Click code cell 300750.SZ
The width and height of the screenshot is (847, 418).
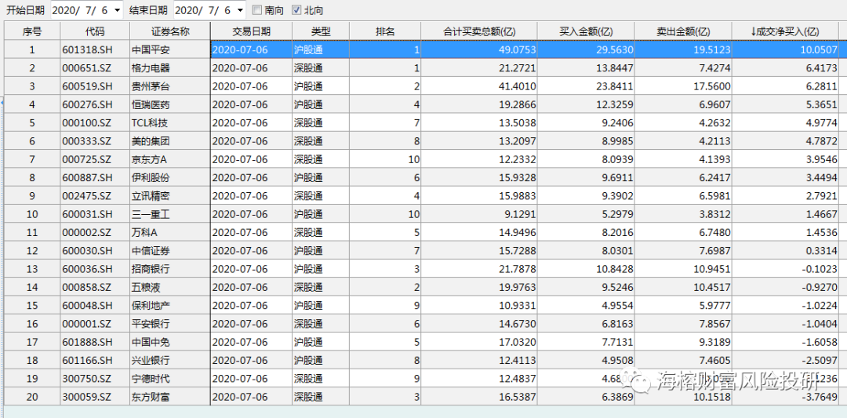coord(95,379)
